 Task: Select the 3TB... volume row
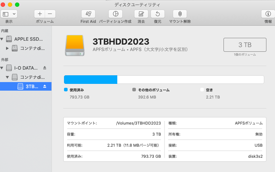click(x=26, y=86)
